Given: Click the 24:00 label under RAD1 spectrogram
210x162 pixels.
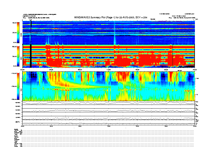Looking at the screenshot, I should [195, 70].
